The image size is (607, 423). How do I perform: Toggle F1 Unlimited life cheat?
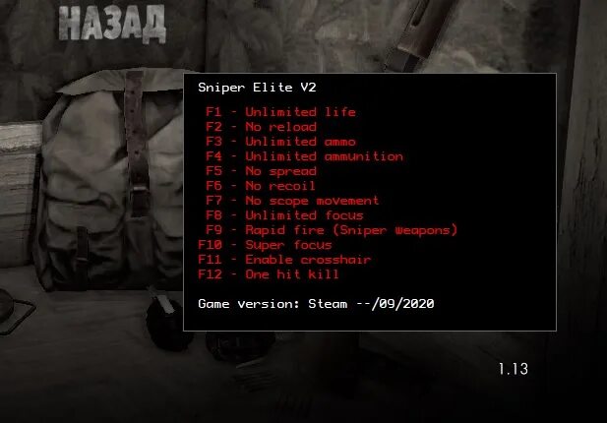click(280, 112)
